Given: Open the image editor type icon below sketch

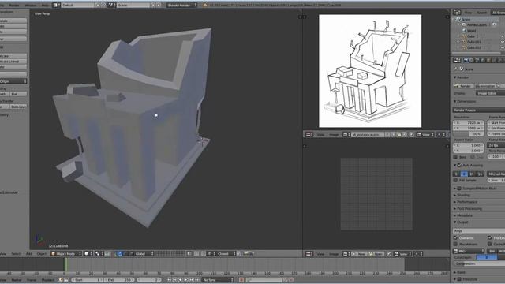Looking at the screenshot, I should pyautogui.click(x=309, y=134).
